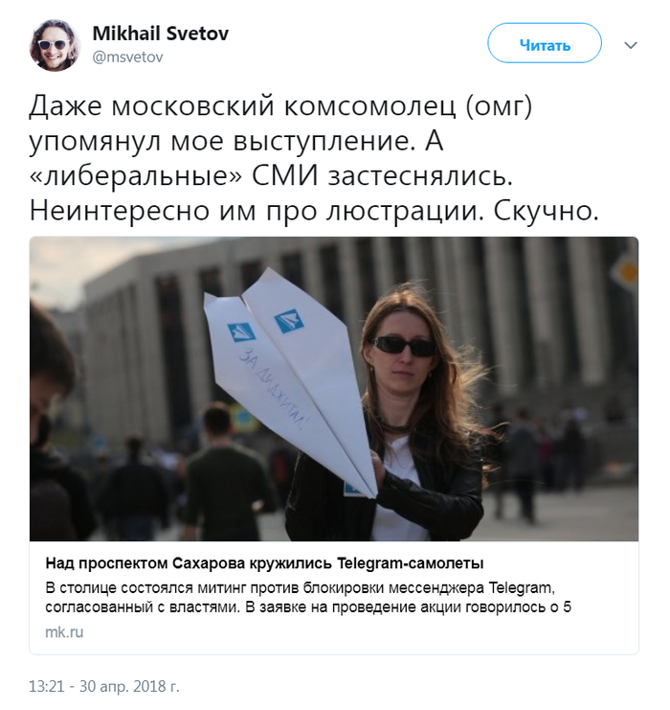
Task: Open the Mikhail Svetov display name
Action: 161,34
